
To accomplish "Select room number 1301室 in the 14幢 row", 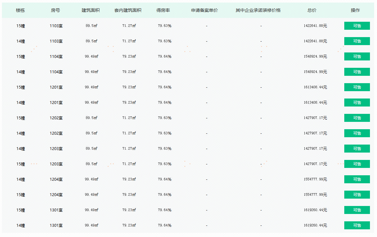I will (x=56, y=225).
